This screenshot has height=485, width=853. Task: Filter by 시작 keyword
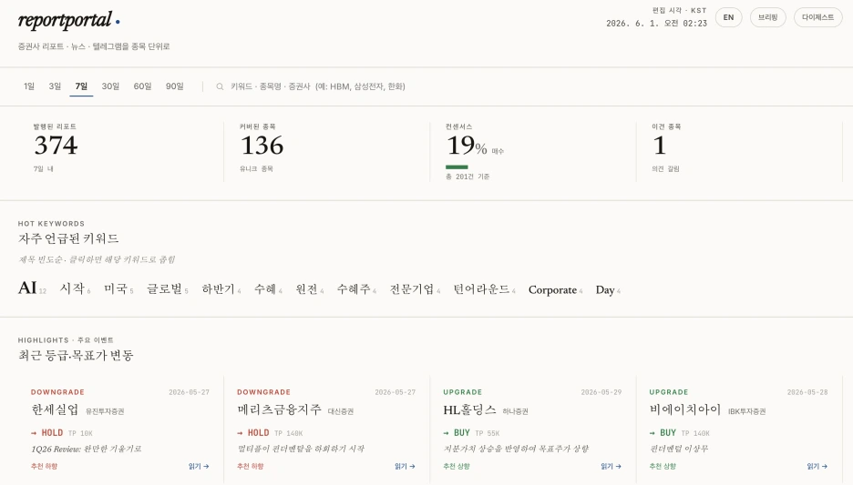point(75,289)
